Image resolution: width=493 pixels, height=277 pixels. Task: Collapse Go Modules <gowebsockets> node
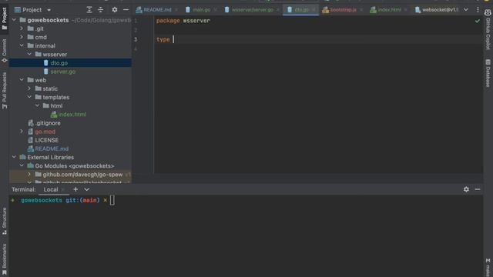(x=22, y=165)
